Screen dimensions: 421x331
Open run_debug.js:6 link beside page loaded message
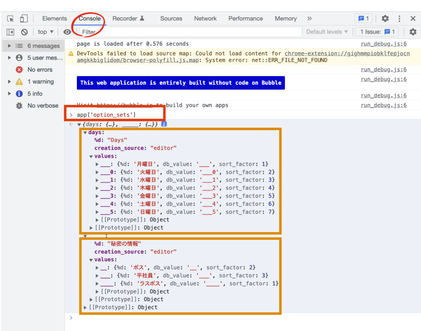point(384,44)
